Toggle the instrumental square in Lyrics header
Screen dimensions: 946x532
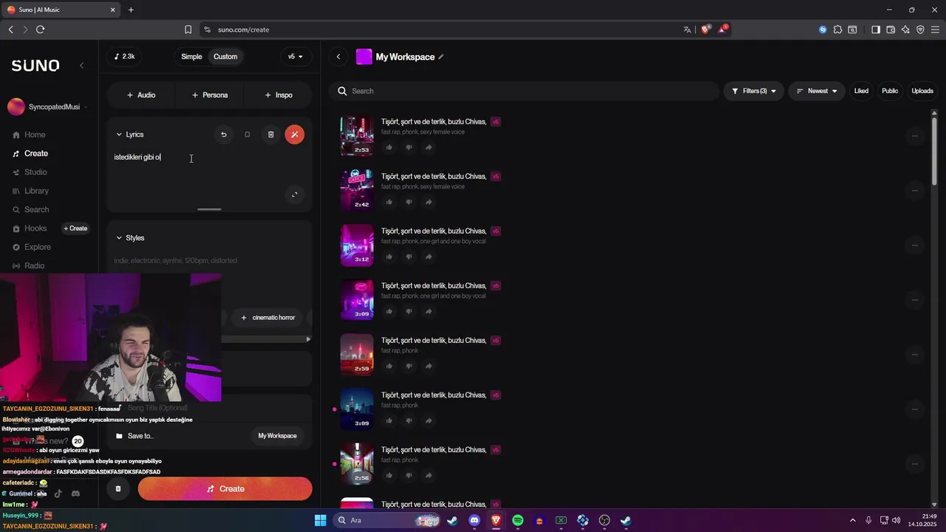click(247, 134)
